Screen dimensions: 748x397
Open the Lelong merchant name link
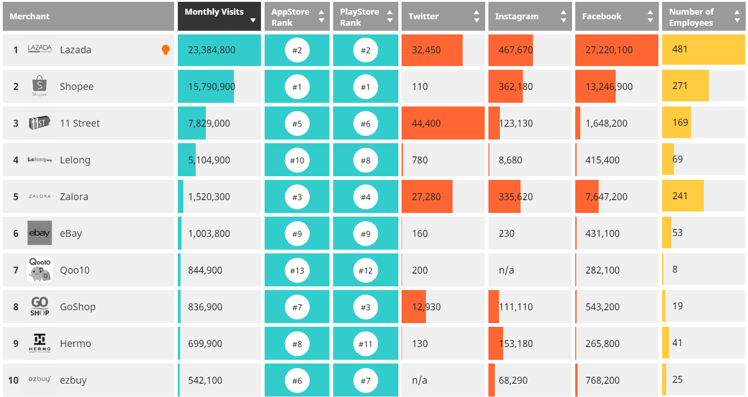(x=75, y=160)
